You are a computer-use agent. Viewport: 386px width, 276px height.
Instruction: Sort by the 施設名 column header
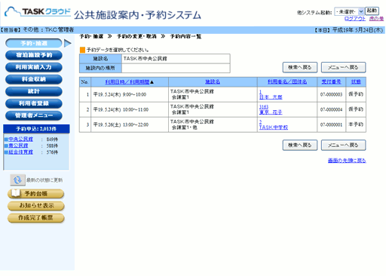coord(213,82)
